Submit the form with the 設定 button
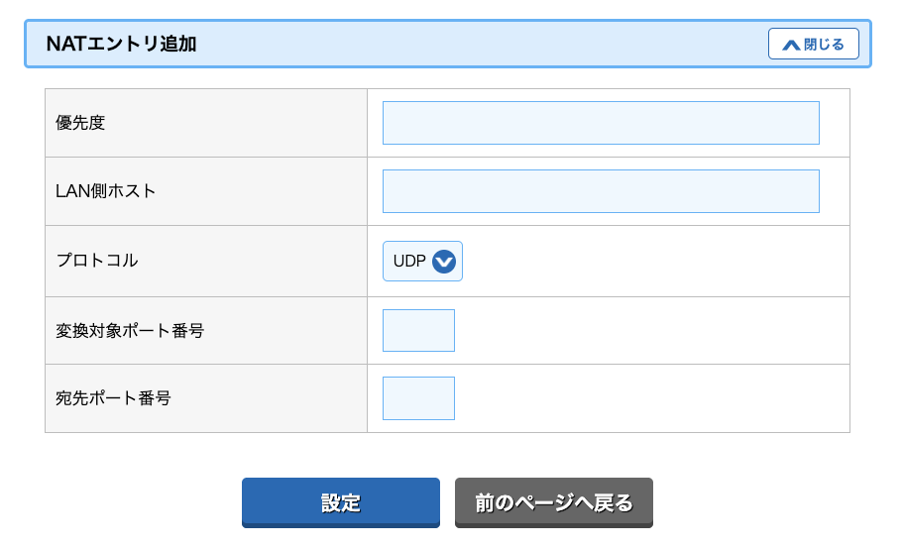This screenshot has width=903, height=548. coord(341,502)
